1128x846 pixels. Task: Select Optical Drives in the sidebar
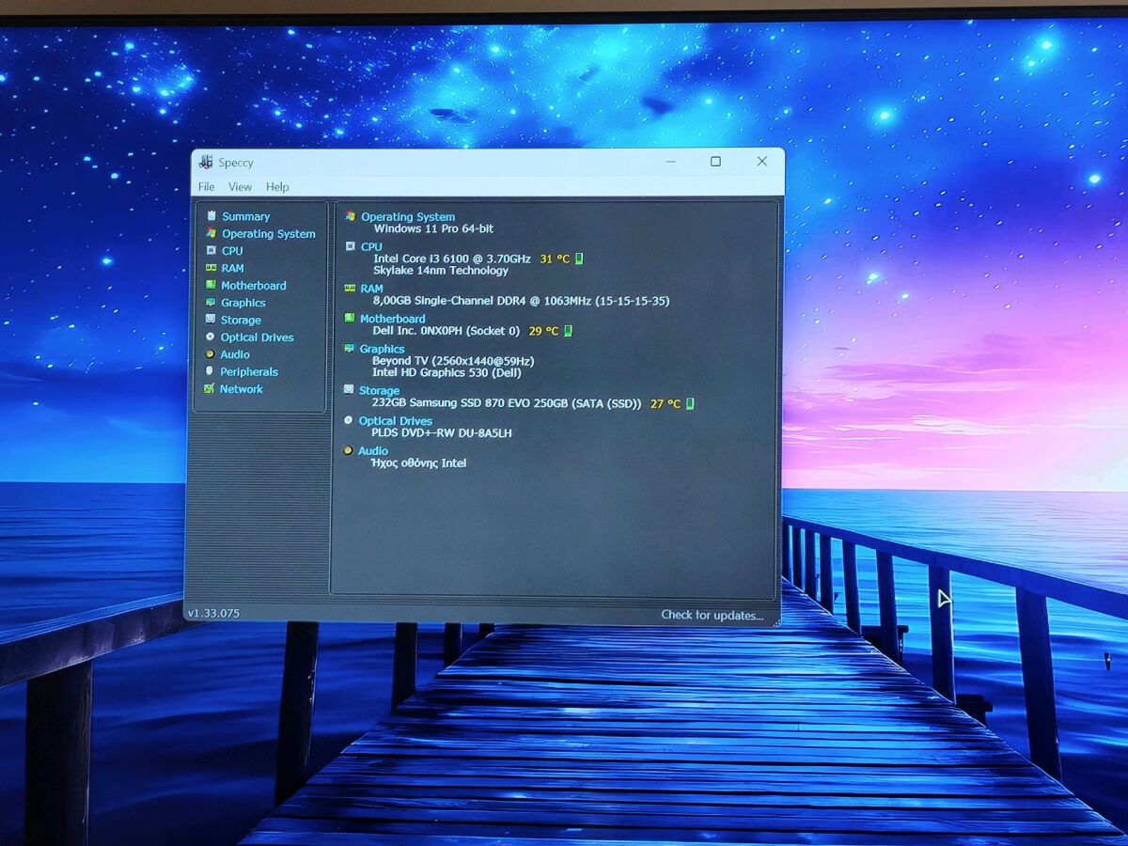[258, 337]
